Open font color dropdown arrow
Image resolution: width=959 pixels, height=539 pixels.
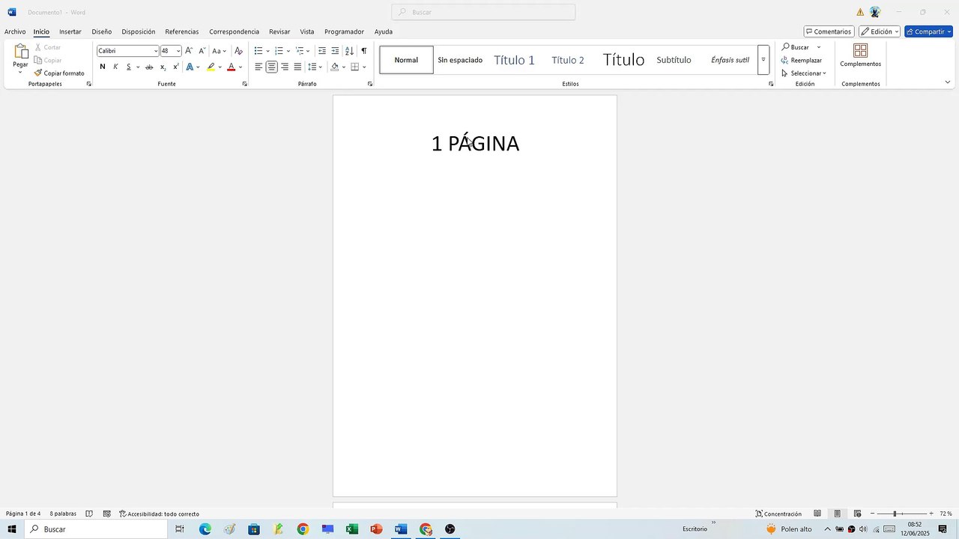coord(240,67)
